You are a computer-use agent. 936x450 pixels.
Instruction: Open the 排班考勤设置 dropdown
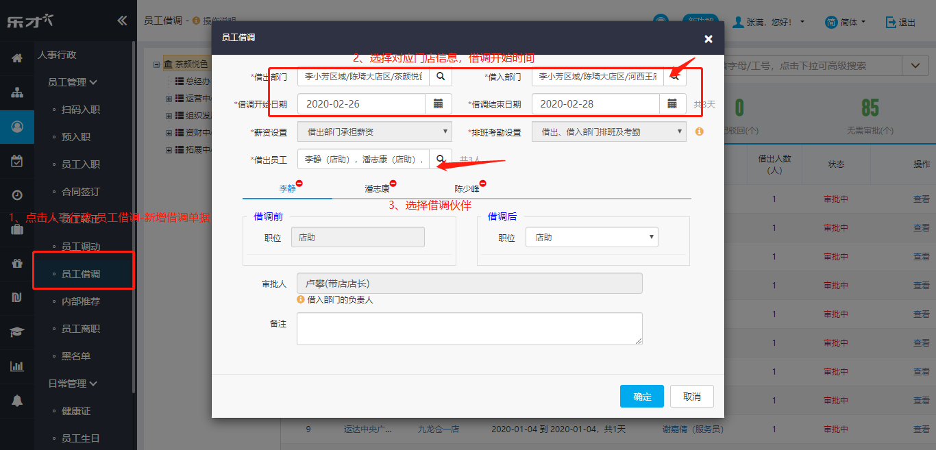point(609,132)
